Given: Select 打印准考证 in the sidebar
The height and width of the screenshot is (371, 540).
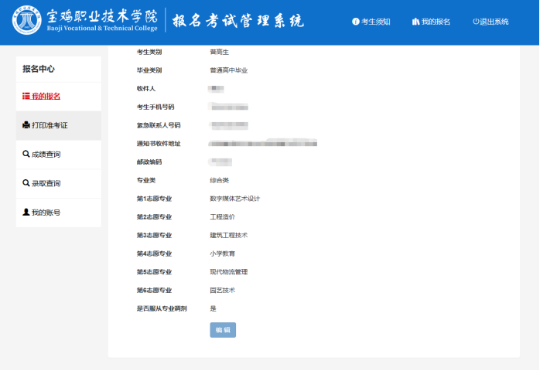Looking at the screenshot, I should click(x=50, y=125).
